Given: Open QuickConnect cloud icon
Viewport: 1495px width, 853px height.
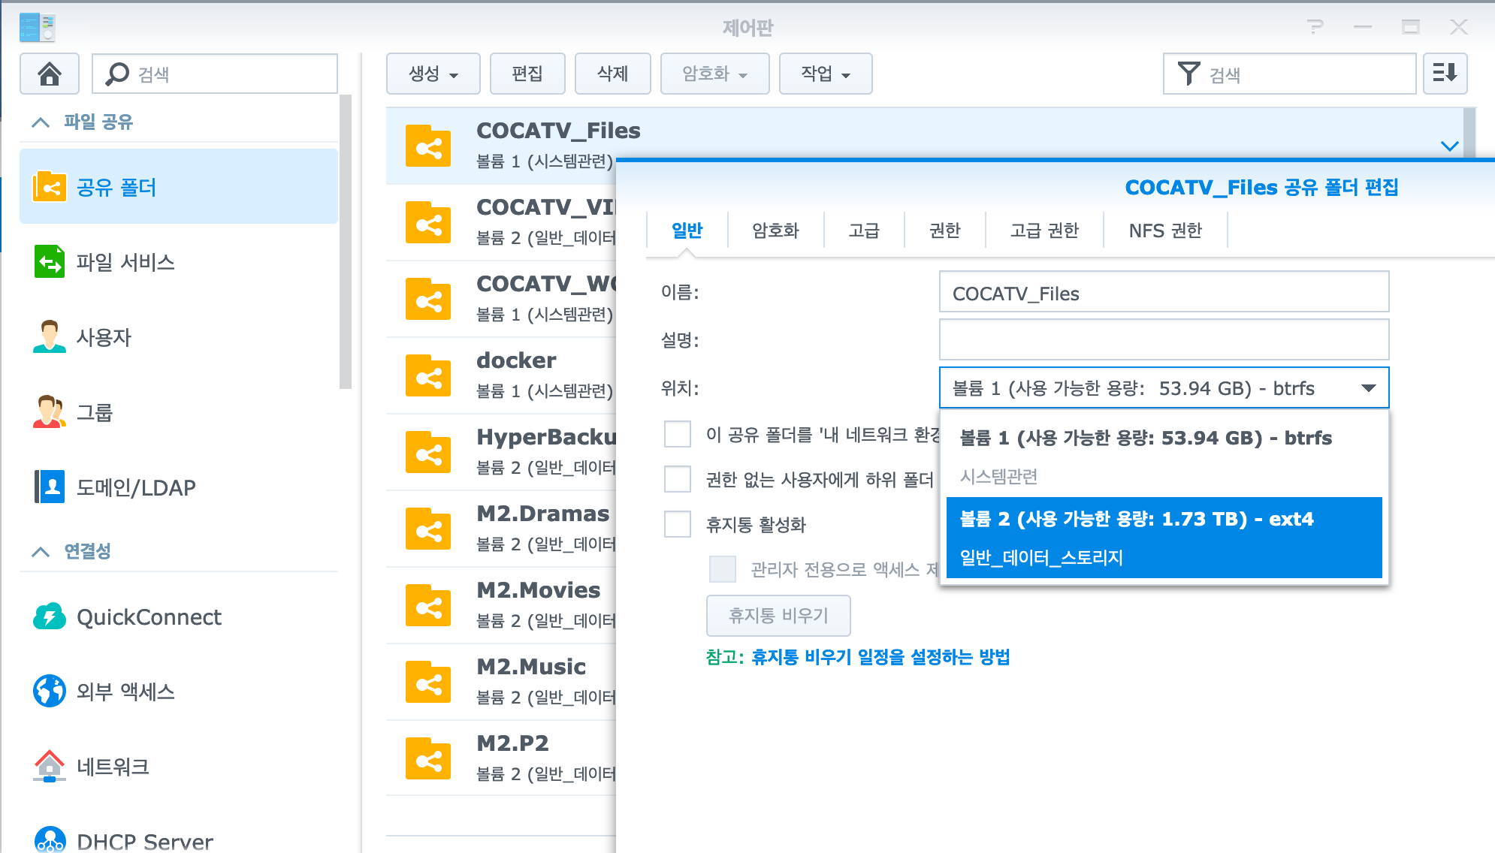Looking at the screenshot, I should pyautogui.click(x=50, y=617).
